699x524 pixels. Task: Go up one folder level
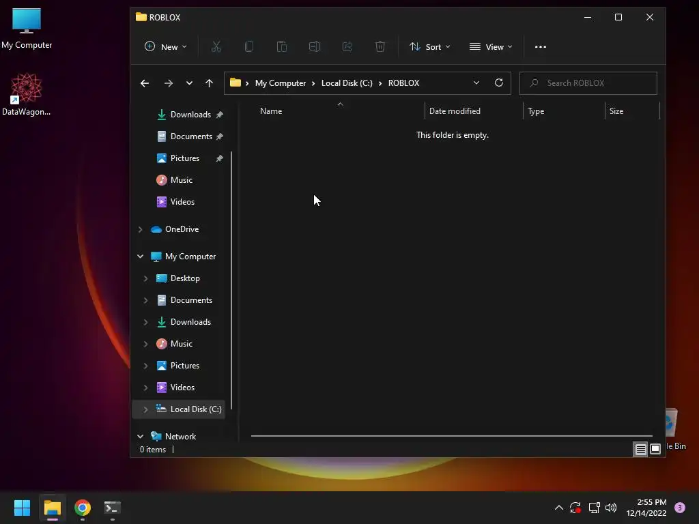209,83
